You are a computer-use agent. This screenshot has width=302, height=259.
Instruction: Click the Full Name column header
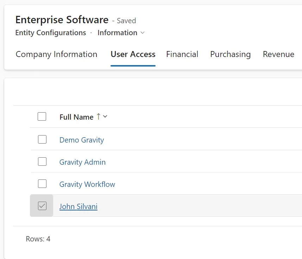pos(76,117)
